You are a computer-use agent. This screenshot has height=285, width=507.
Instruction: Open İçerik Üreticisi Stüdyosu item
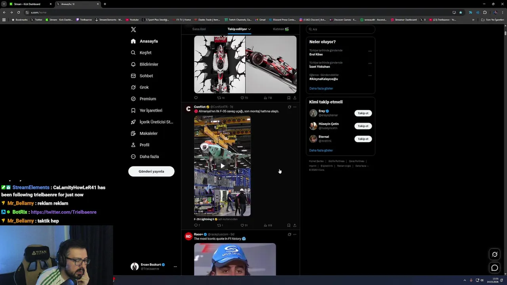coord(152,122)
